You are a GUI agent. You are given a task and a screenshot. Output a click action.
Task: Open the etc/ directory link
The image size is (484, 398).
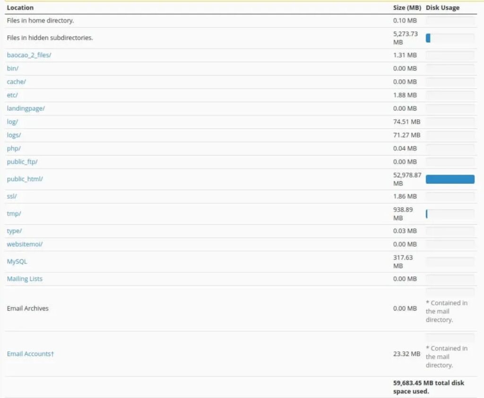click(x=12, y=95)
